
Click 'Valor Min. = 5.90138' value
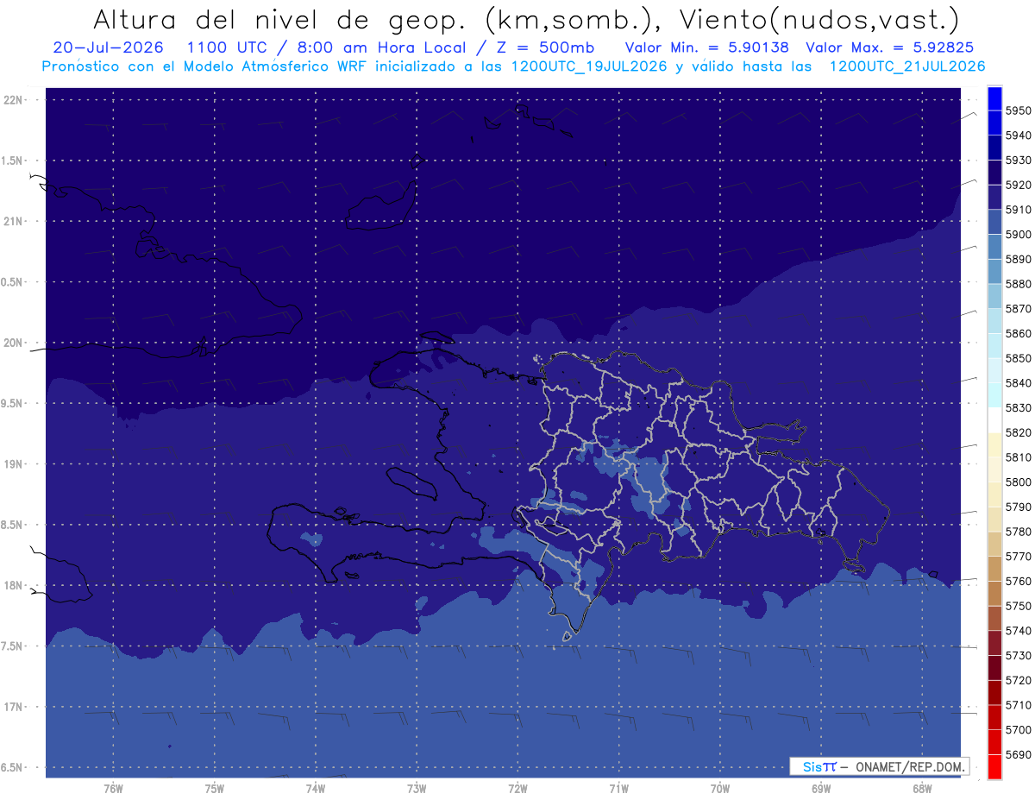point(706,47)
